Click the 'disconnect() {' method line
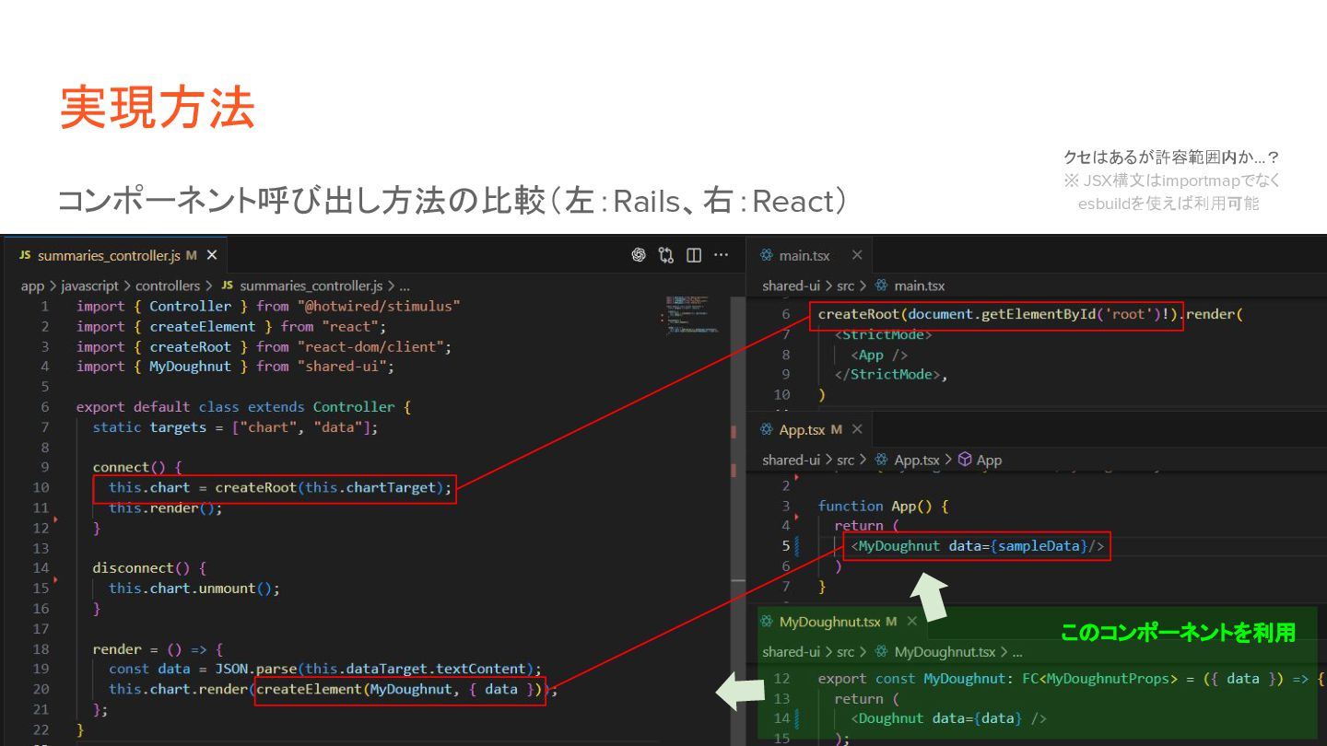The height and width of the screenshot is (746, 1327). click(149, 567)
